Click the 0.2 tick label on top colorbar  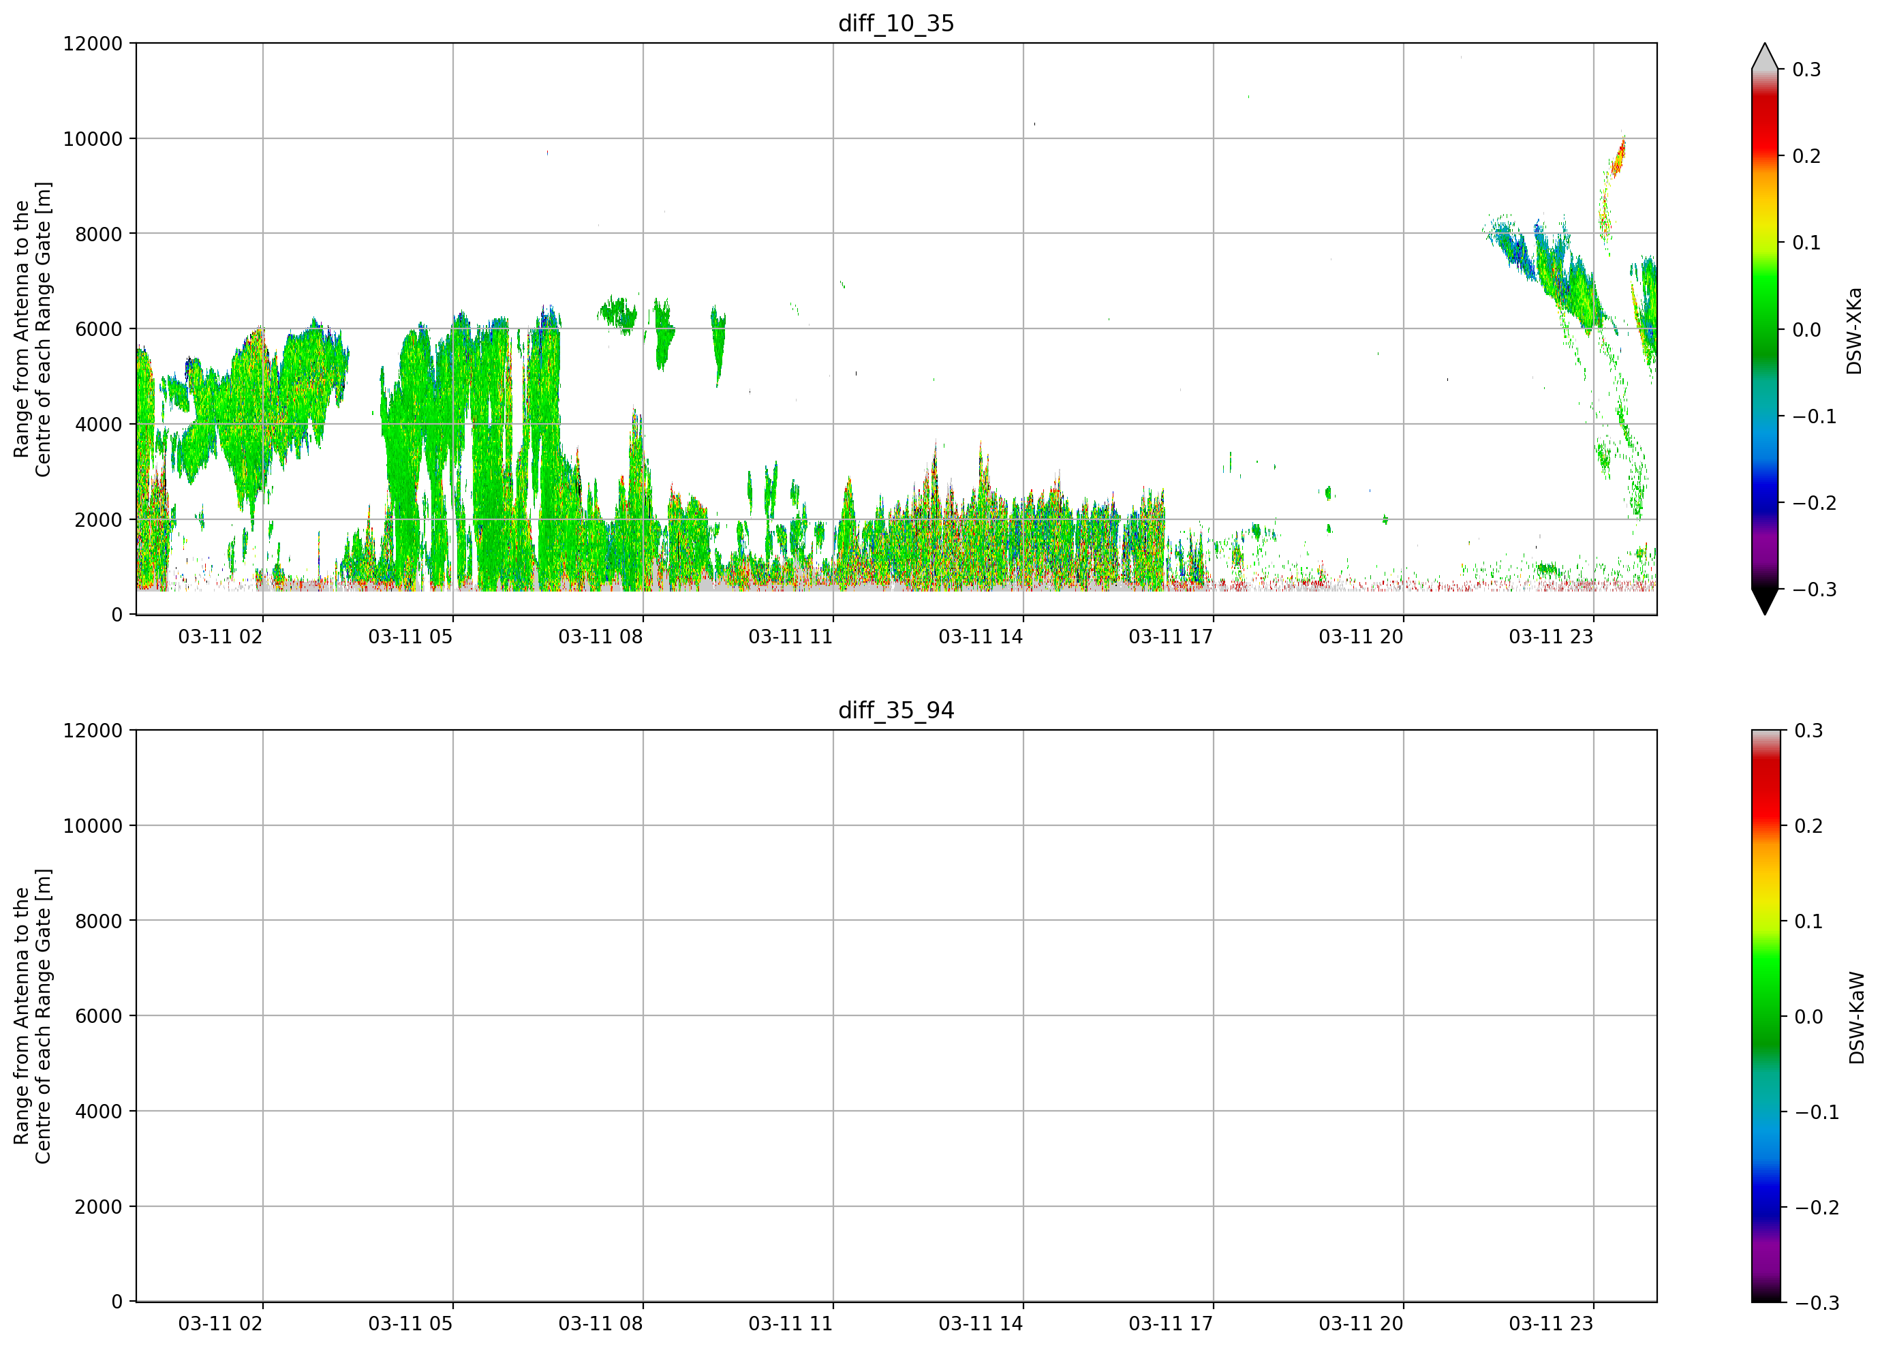click(x=1806, y=157)
